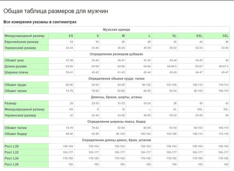Click Ukrainian size cell 46-48
Image resolution: width=234 pixels, height=171 pixels.
coord(121,48)
